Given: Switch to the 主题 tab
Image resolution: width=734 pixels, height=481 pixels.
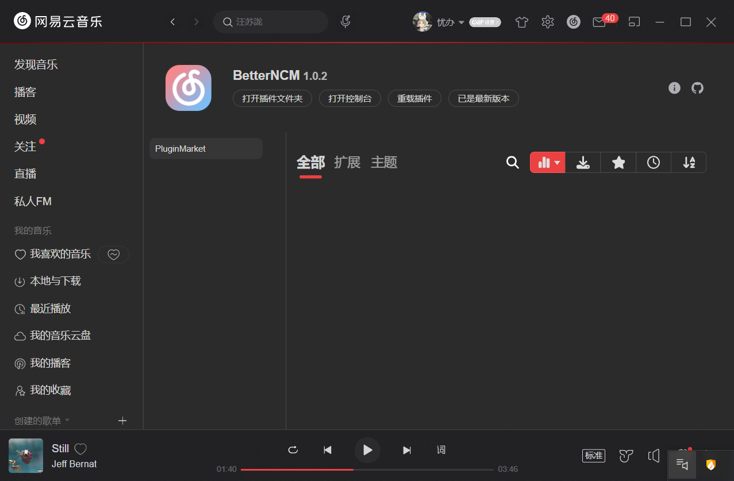Looking at the screenshot, I should [x=384, y=163].
